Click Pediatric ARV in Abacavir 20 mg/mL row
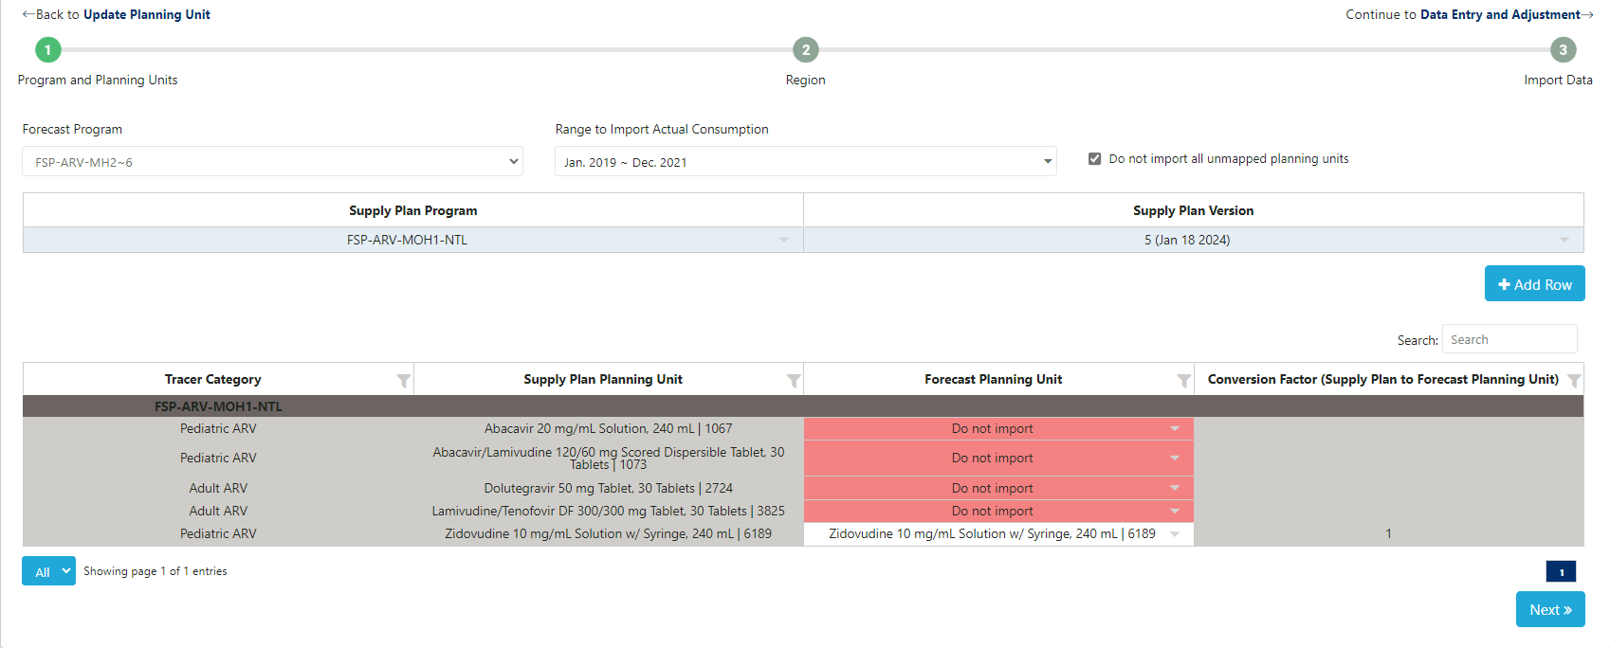 point(218,428)
